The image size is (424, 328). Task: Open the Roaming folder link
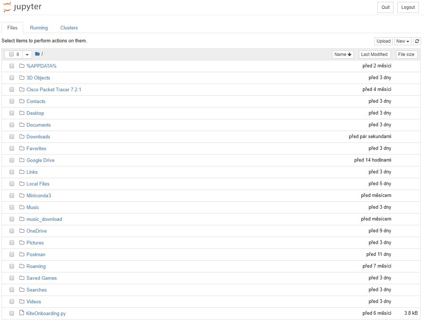(x=36, y=266)
